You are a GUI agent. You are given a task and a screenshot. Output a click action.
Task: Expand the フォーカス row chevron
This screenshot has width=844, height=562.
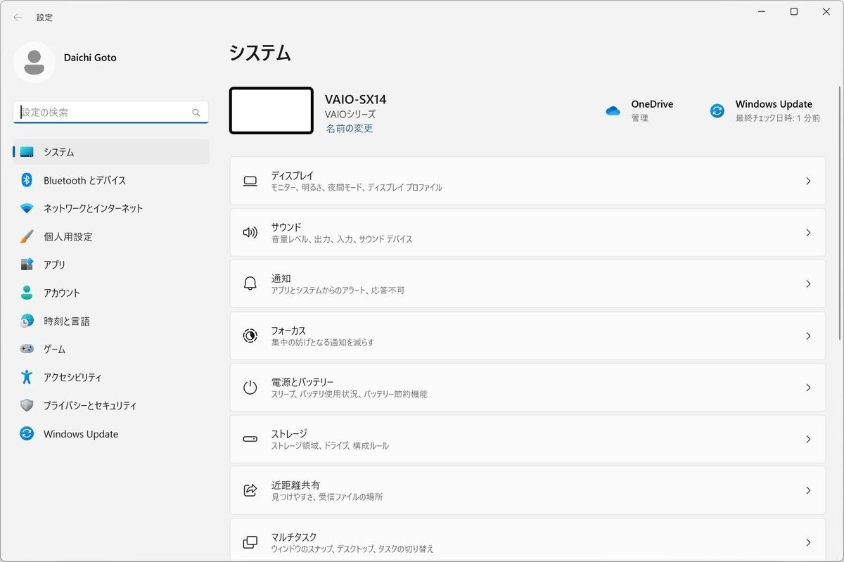808,336
